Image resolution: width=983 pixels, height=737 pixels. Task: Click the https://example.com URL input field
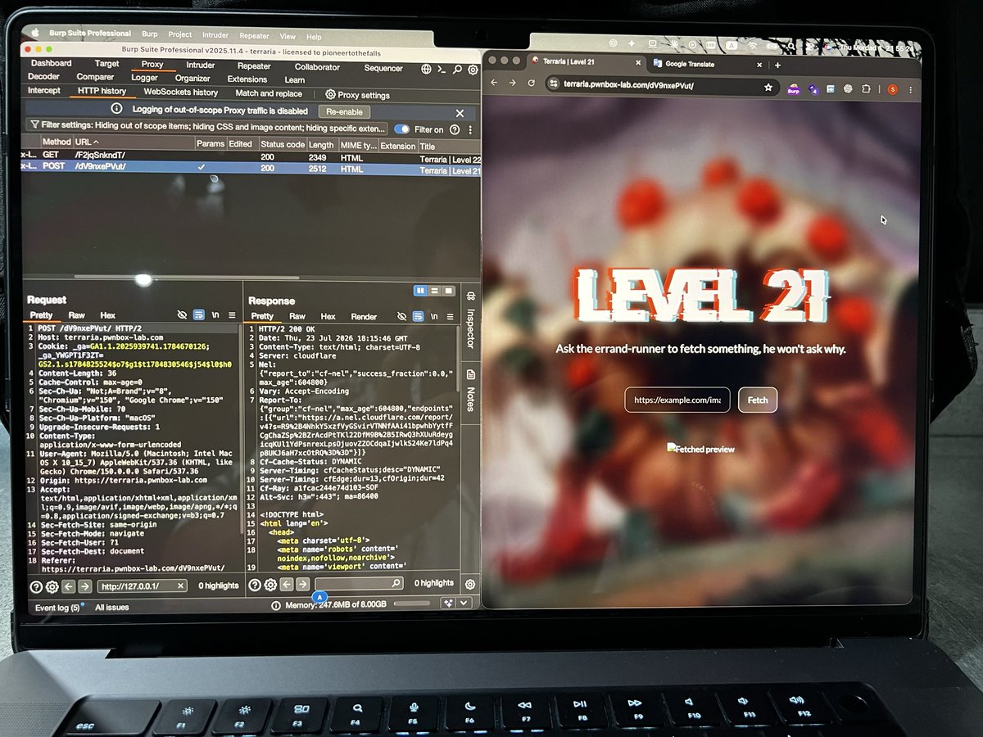click(x=677, y=400)
